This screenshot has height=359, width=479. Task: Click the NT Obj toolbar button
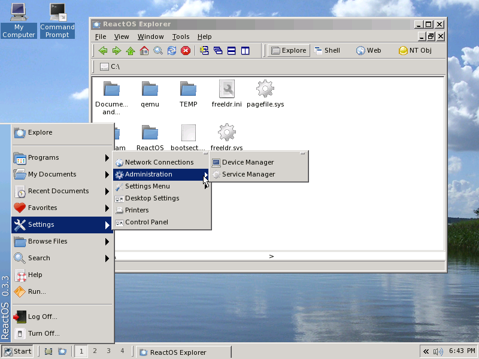(415, 51)
